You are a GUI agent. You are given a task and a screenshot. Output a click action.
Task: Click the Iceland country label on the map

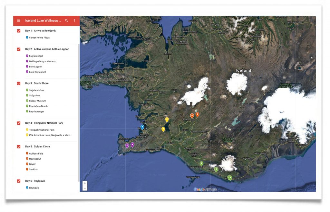pyautogui.click(x=243, y=70)
